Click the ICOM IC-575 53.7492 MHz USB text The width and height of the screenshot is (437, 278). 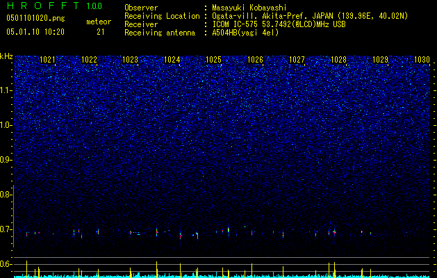[279, 24]
